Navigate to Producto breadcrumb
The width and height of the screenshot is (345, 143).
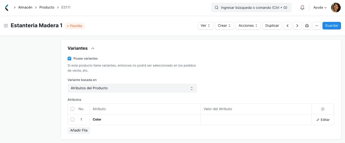point(47,7)
